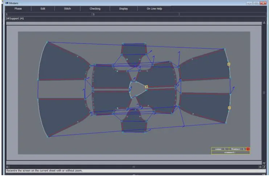Screen dimensions: 270x177
Task: Click the second value field showing 1
Action: coord(135,14)
